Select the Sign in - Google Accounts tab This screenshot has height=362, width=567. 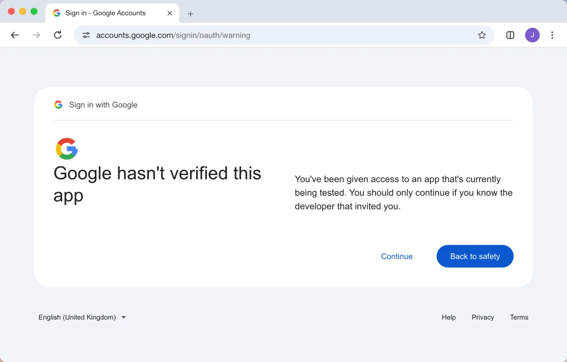click(x=112, y=13)
